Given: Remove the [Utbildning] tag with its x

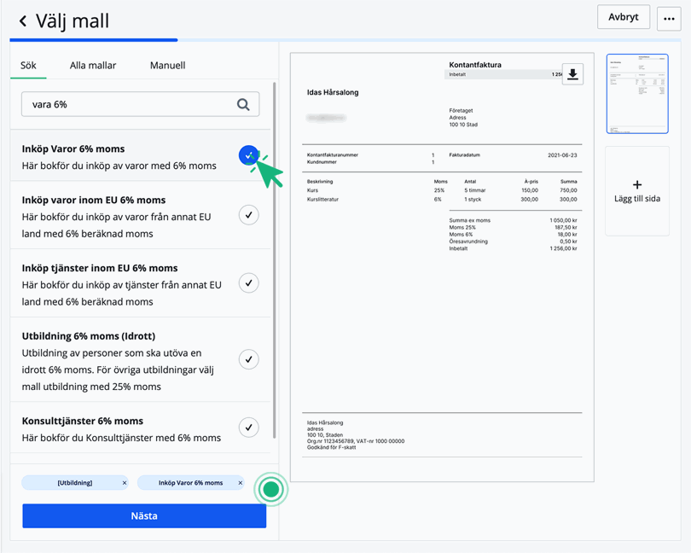Looking at the screenshot, I should coord(125,483).
